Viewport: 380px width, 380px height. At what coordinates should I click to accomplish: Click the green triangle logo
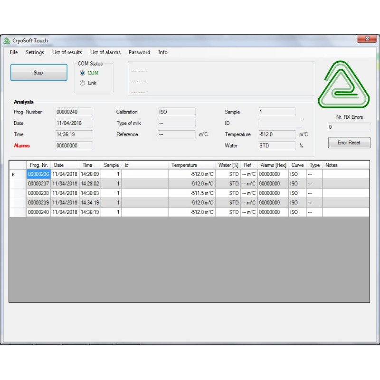(343, 85)
